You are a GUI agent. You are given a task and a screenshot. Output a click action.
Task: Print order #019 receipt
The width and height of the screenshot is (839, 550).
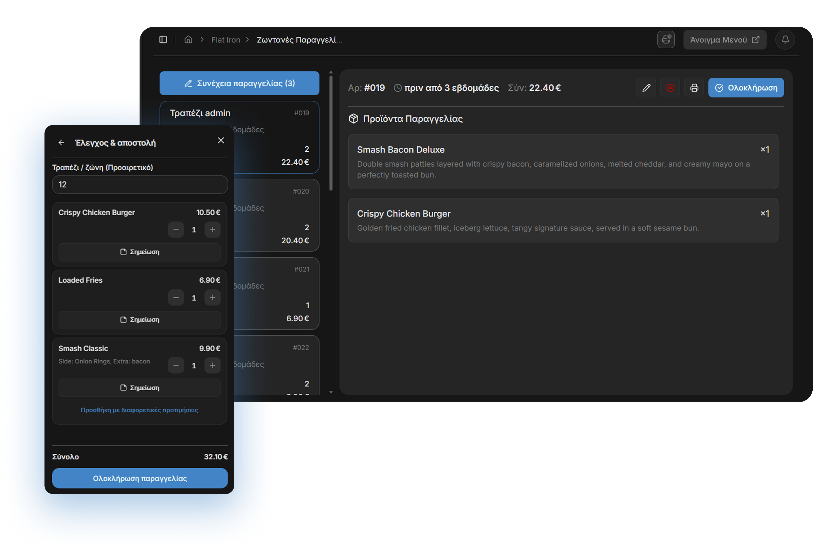pos(694,88)
